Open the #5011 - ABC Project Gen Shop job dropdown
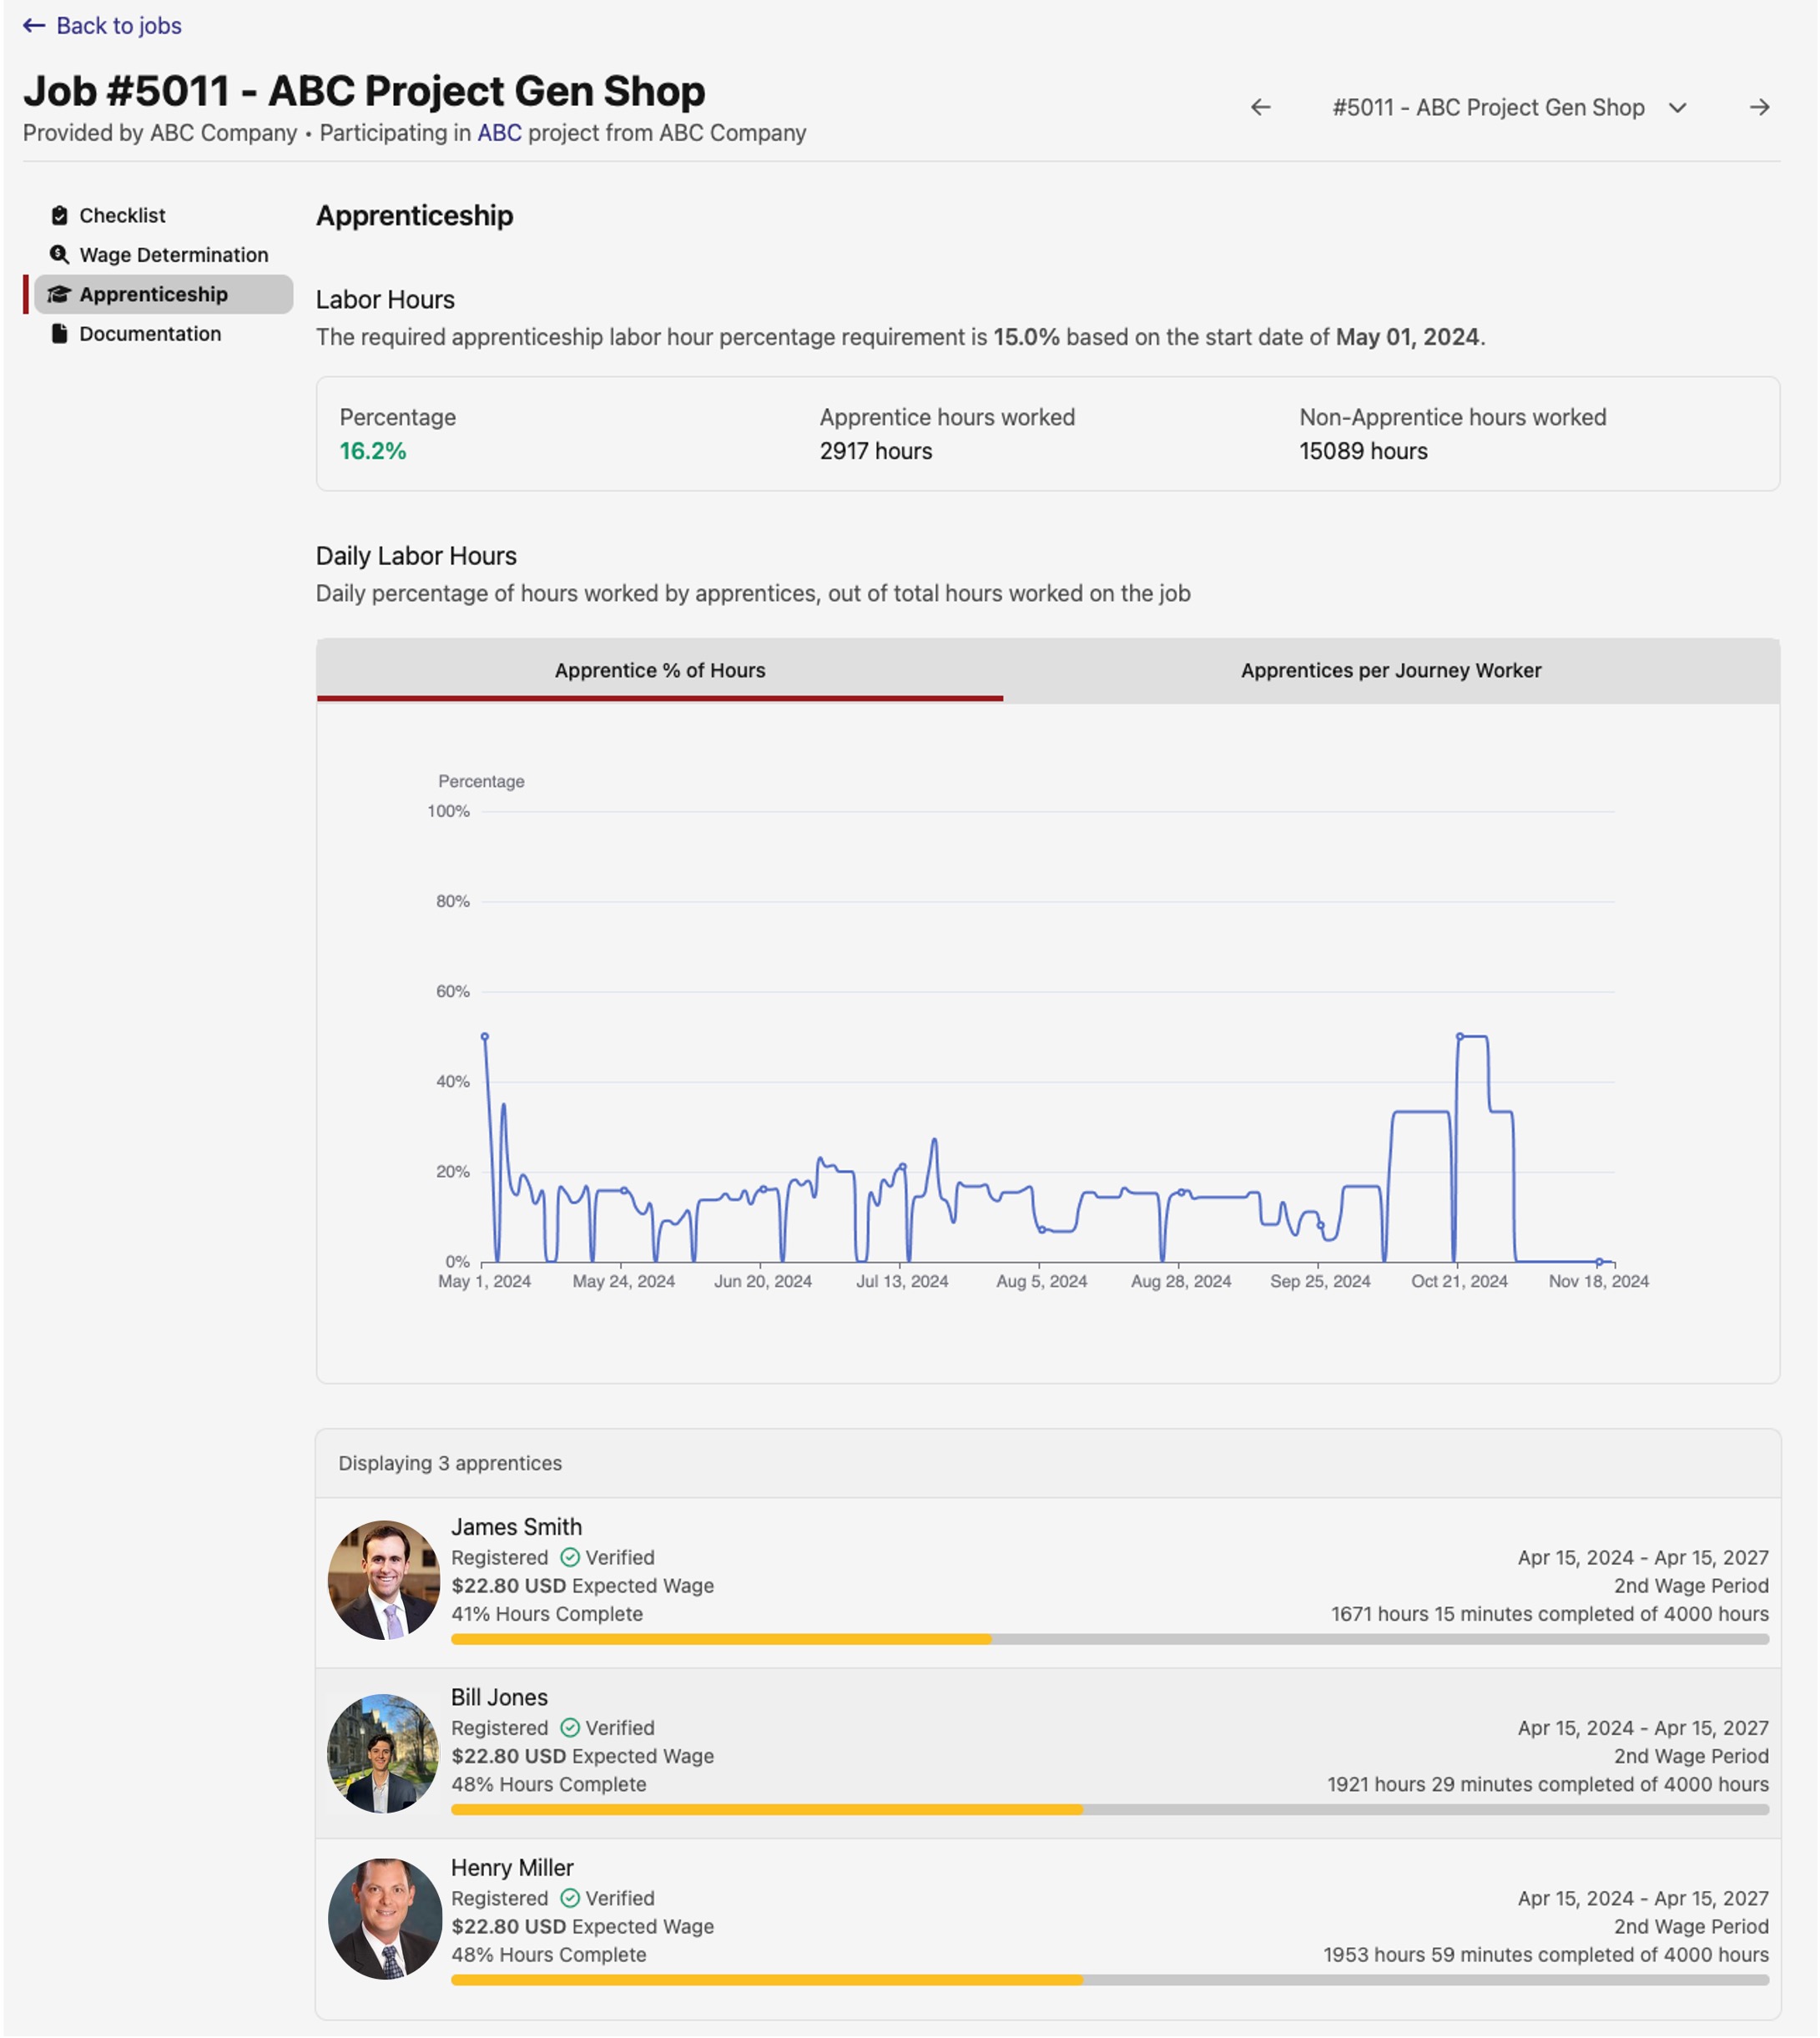This screenshot has height=2038, width=1820. pos(1510,107)
